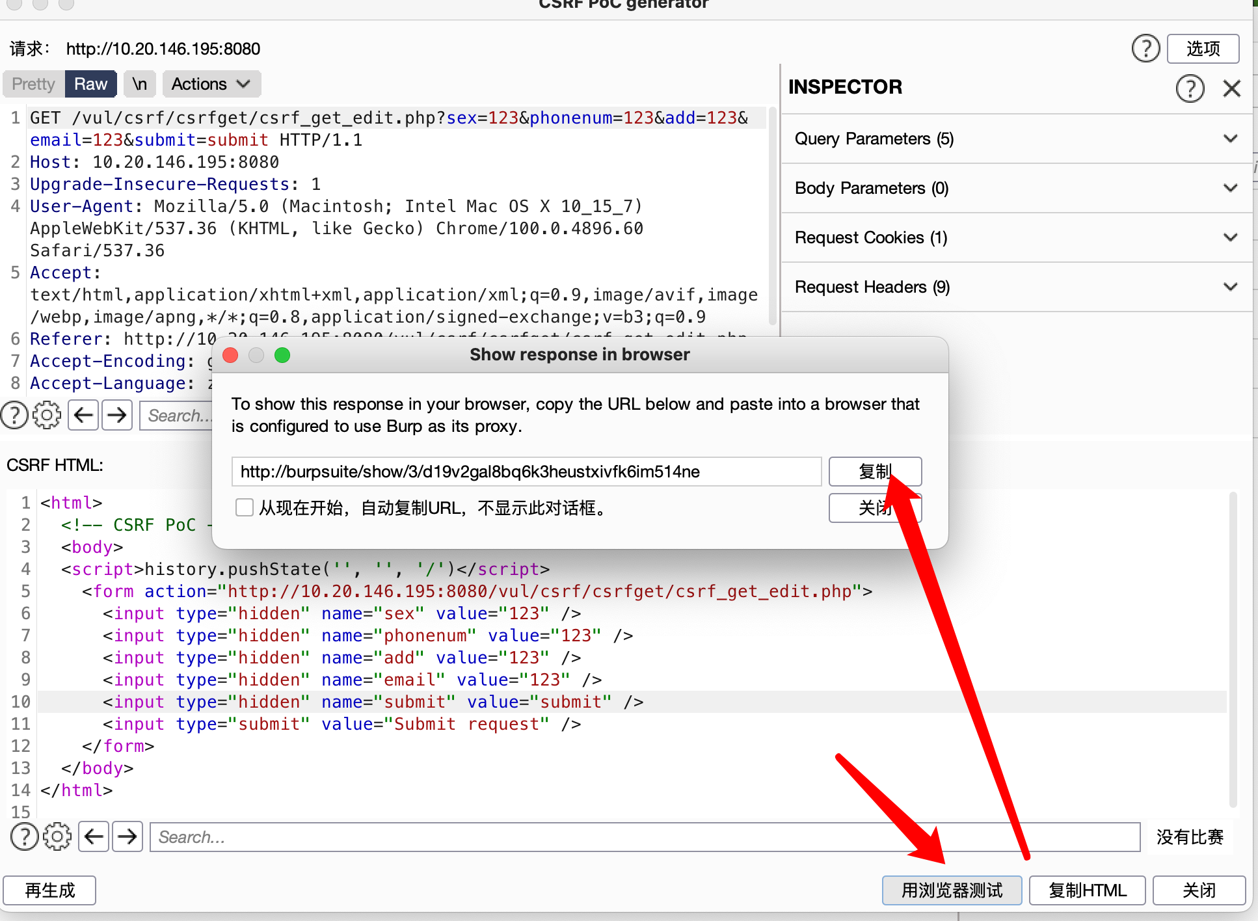Screen dimensions: 1258x921
Task: Toggle the \n non-printable characters button
Action: click(139, 84)
